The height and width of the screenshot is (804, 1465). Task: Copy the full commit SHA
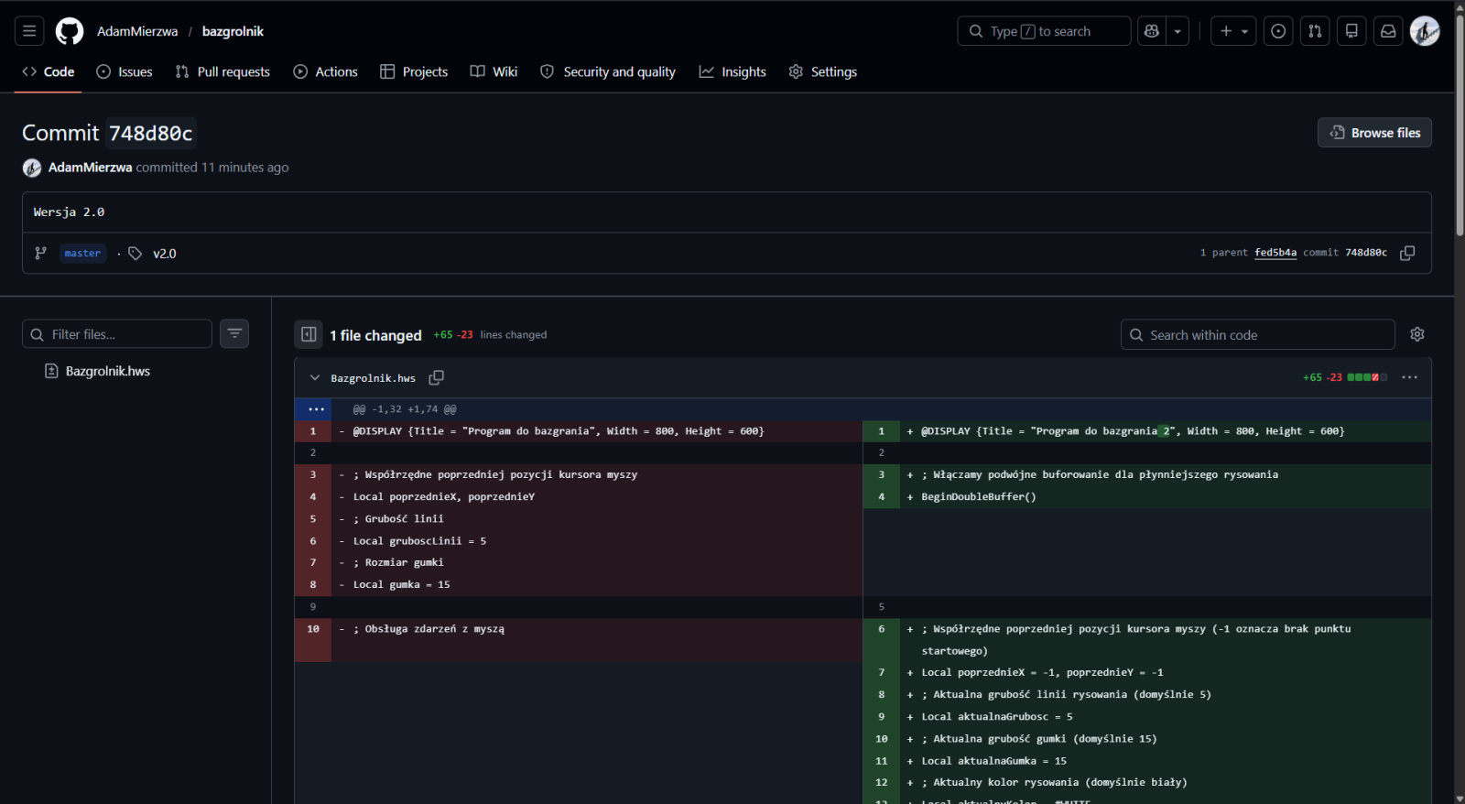point(1407,253)
